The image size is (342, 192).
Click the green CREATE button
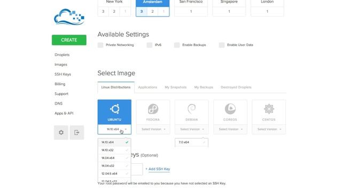click(69, 40)
